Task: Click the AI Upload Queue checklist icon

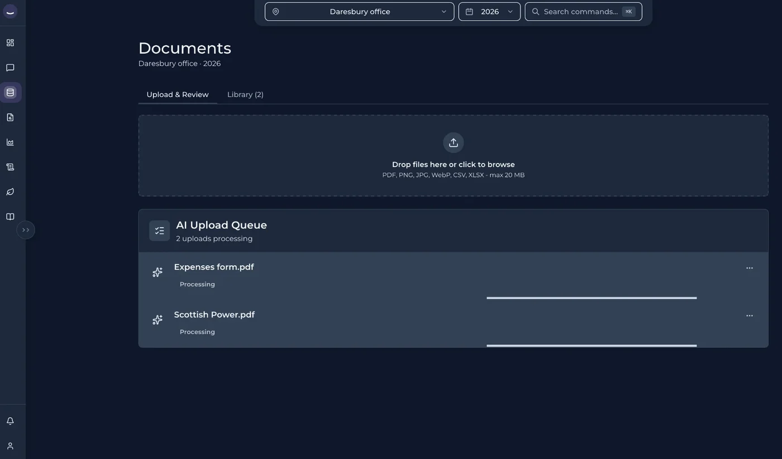Action: click(159, 231)
